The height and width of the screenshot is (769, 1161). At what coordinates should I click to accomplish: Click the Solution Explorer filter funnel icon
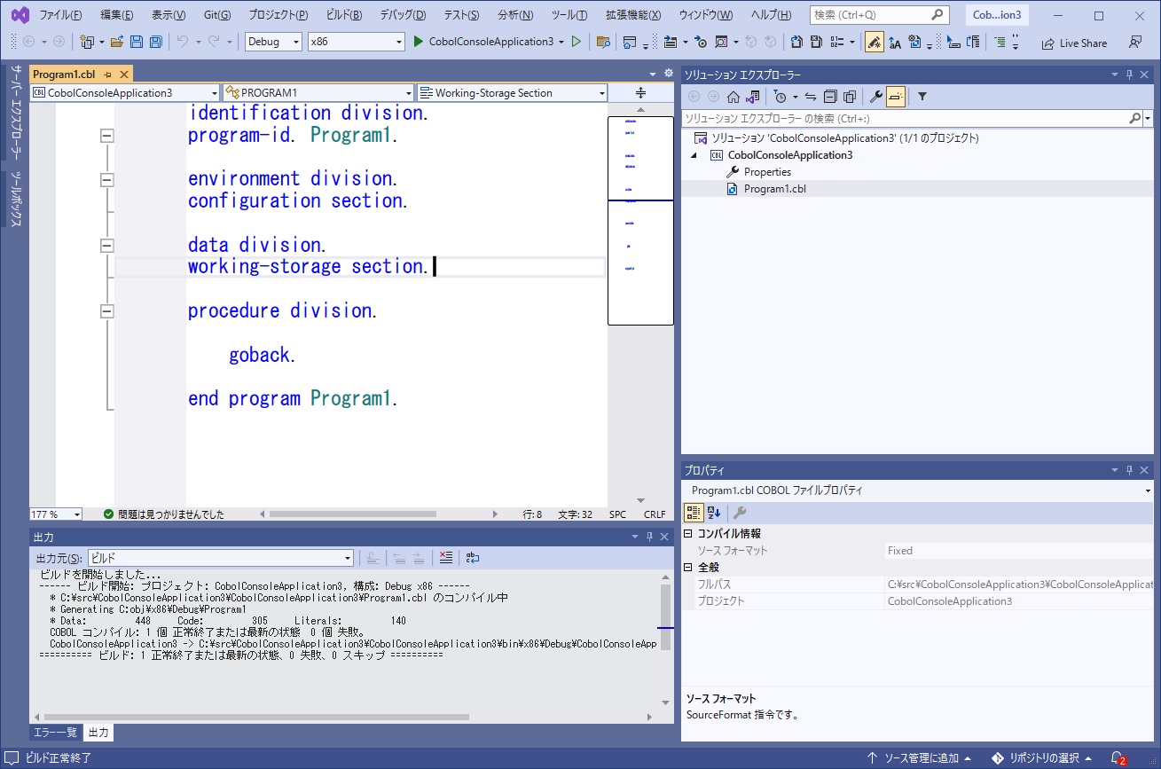tap(922, 97)
